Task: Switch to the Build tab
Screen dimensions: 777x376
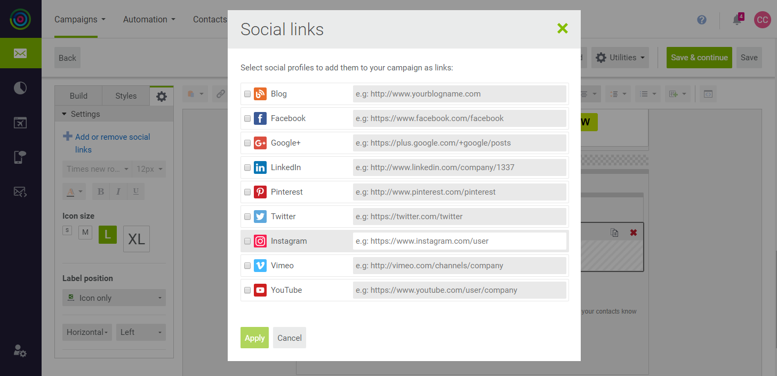Action: tap(78, 96)
